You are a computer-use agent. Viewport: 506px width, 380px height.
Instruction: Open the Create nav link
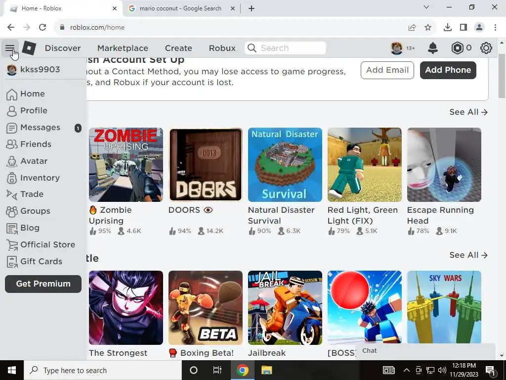pyautogui.click(x=178, y=48)
